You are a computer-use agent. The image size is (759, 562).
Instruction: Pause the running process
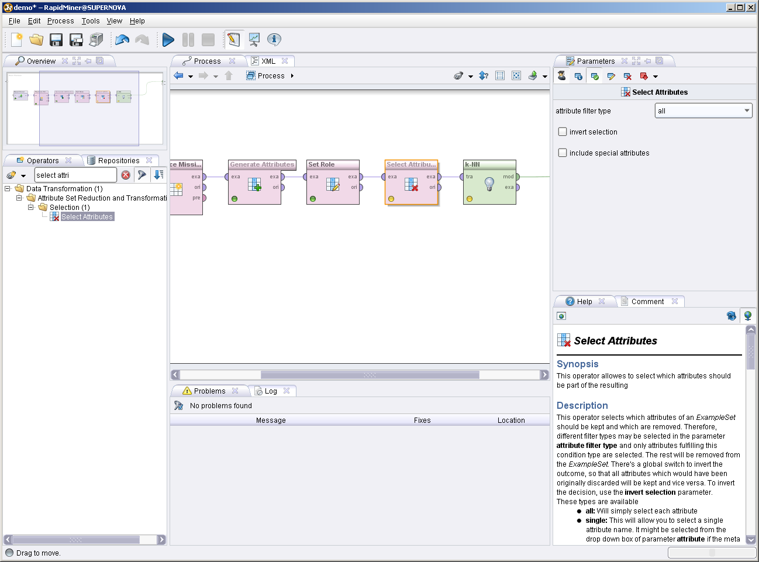(188, 40)
